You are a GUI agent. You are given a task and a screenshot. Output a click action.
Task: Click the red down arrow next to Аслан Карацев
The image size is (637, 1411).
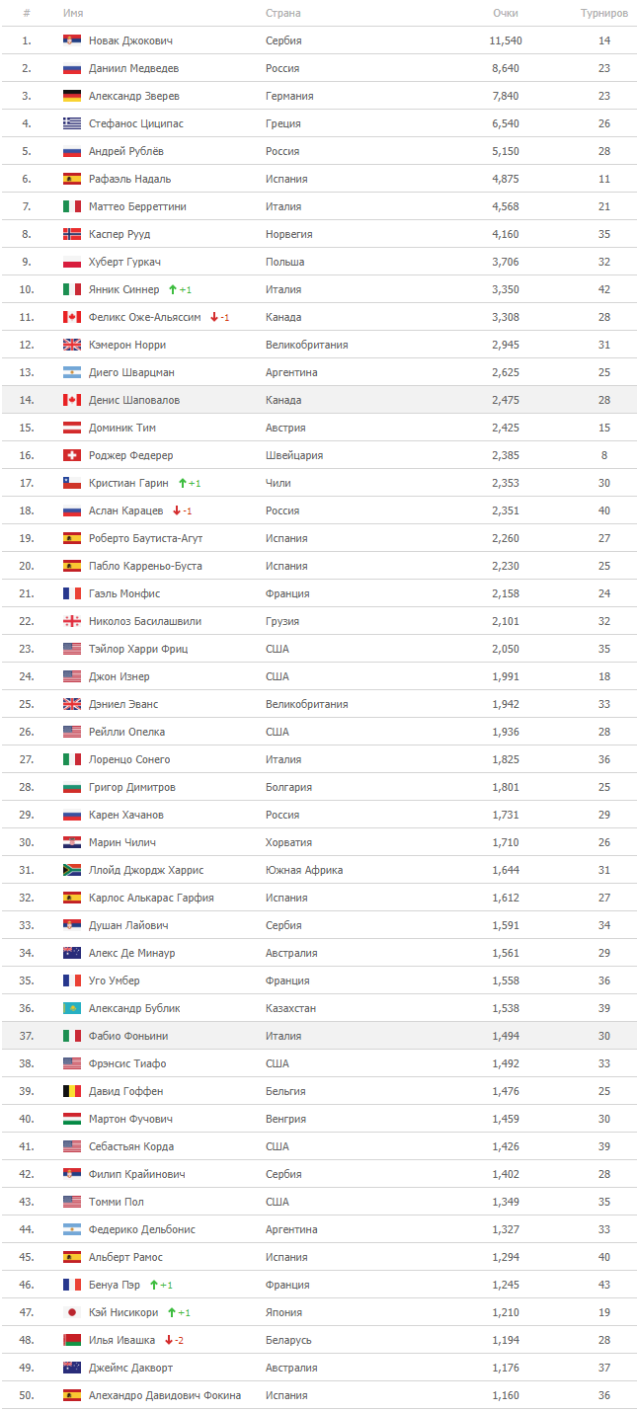tap(176, 510)
